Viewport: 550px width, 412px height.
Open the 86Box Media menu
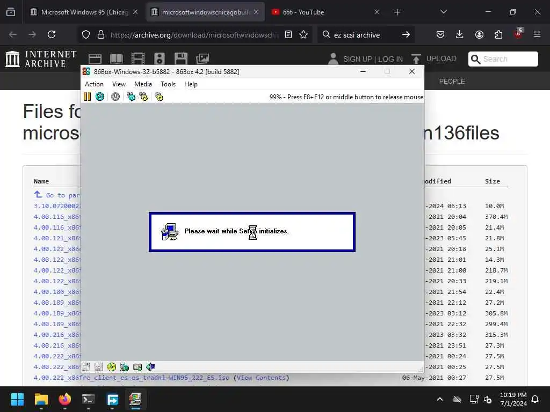[143, 84]
